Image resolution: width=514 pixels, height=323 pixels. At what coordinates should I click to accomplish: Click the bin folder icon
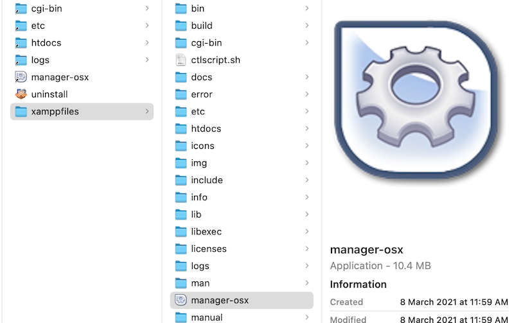point(181,8)
